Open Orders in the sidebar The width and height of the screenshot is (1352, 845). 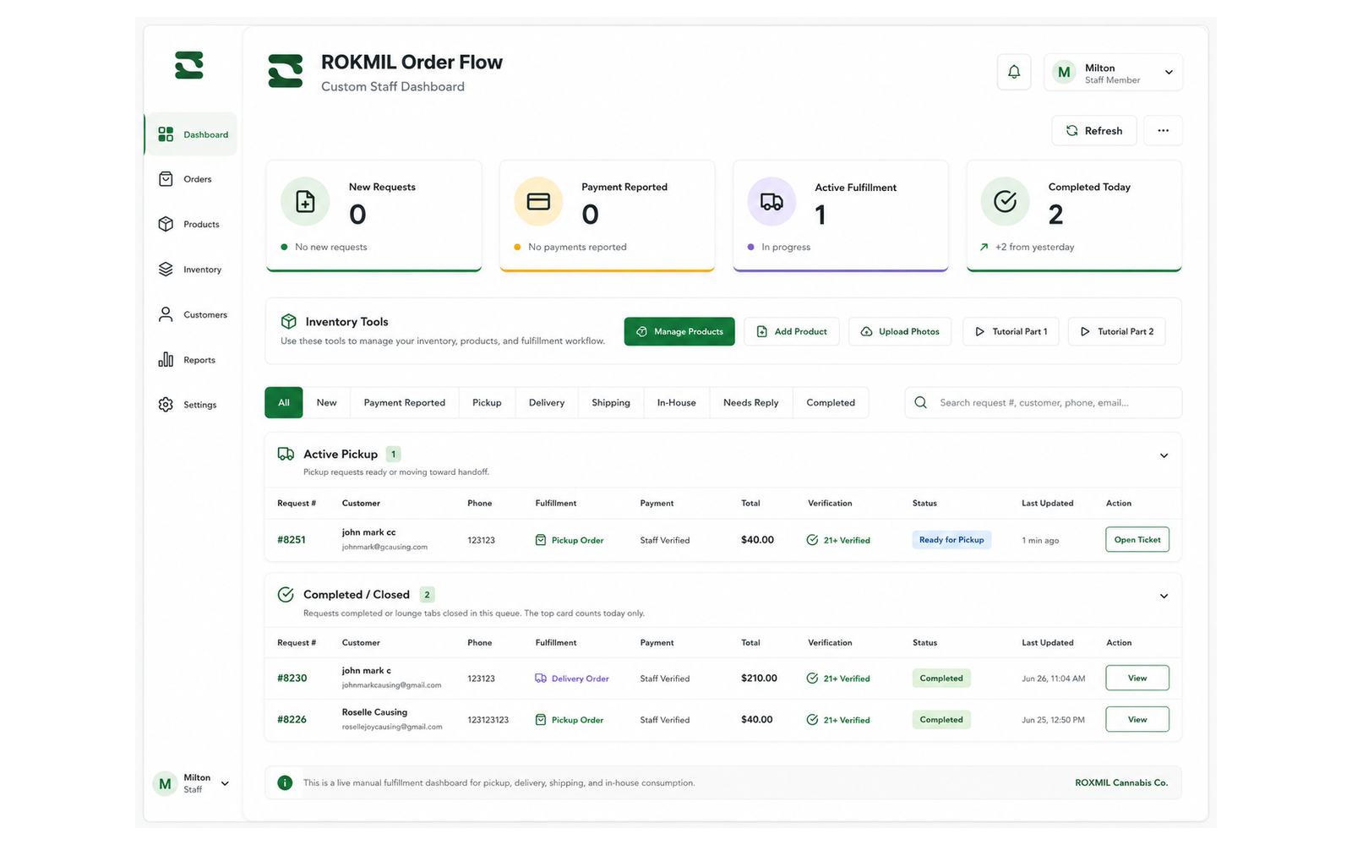[191, 179]
